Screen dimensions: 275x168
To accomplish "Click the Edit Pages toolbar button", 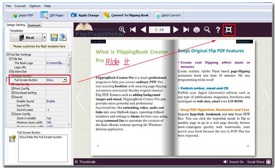I will (x=52, y=15).
